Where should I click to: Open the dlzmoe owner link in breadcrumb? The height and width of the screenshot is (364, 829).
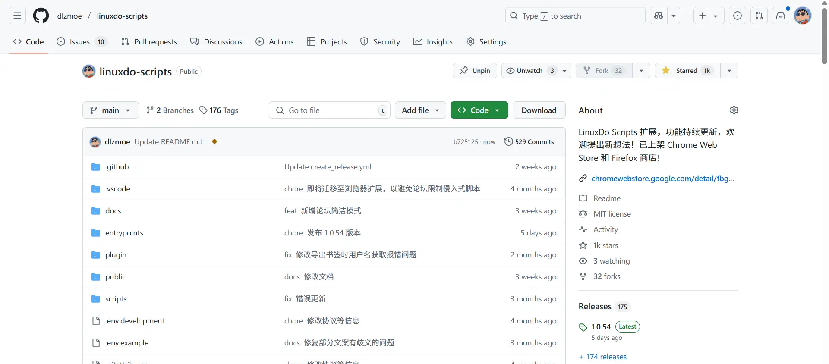69,16
